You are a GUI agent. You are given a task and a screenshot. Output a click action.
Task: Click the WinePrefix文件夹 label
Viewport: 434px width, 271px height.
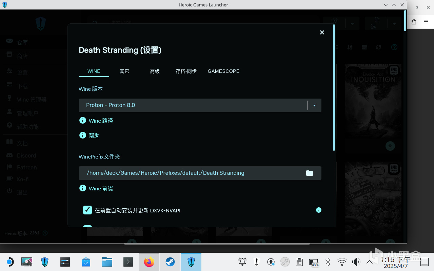click(99, 157)
